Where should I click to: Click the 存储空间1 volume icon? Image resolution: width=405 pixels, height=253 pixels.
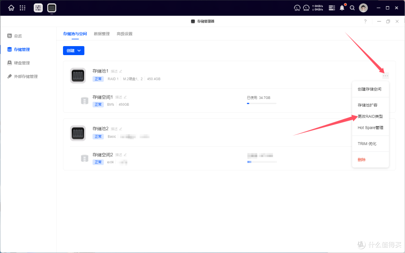pos(84,101)
